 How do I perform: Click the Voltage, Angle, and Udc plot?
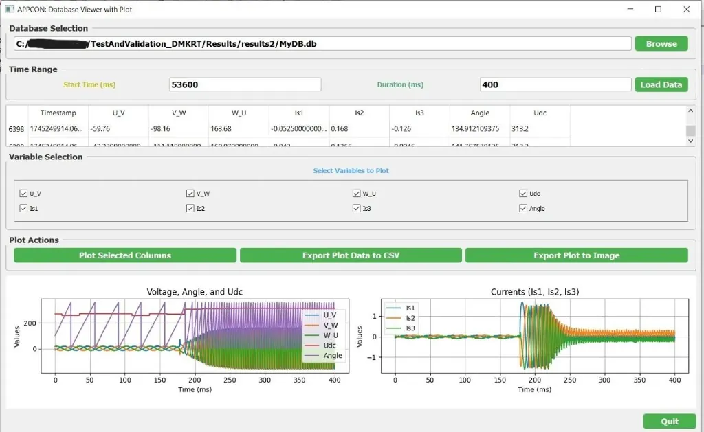coord(195,336)
